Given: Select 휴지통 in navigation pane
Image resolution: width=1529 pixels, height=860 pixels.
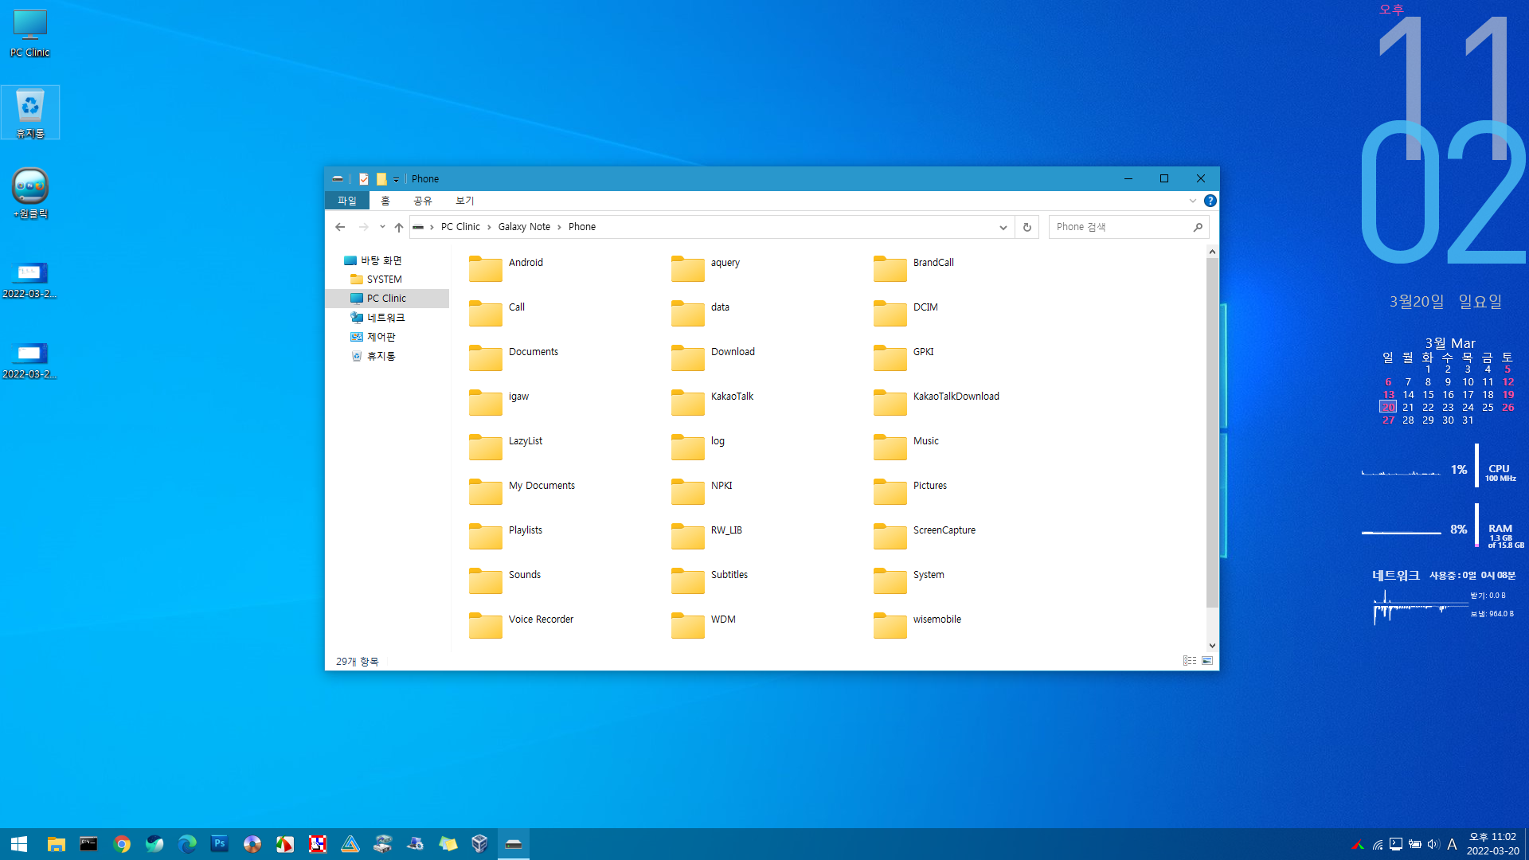Looking at the screenshot, I should coord(373,356).
